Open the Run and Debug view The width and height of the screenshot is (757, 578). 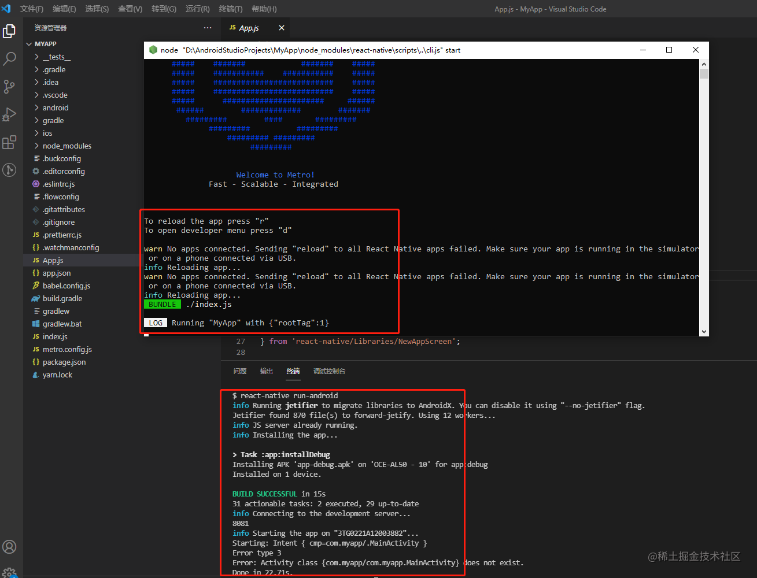[9, 114]
